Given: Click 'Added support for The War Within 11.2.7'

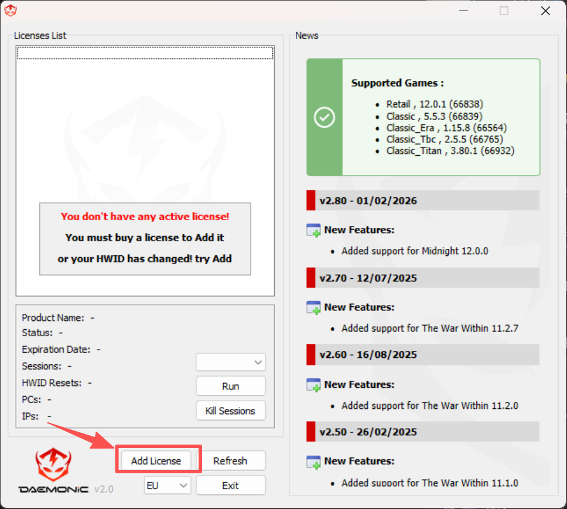Looking at the screenshot, I should pos(430,328).
